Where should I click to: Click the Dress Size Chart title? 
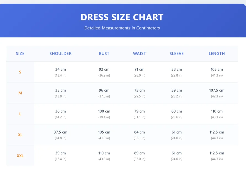pyautogui.click(x=122, y=17)
